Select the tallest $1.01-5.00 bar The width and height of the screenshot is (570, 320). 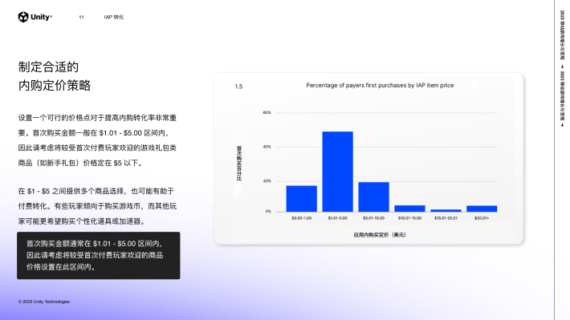337,172
